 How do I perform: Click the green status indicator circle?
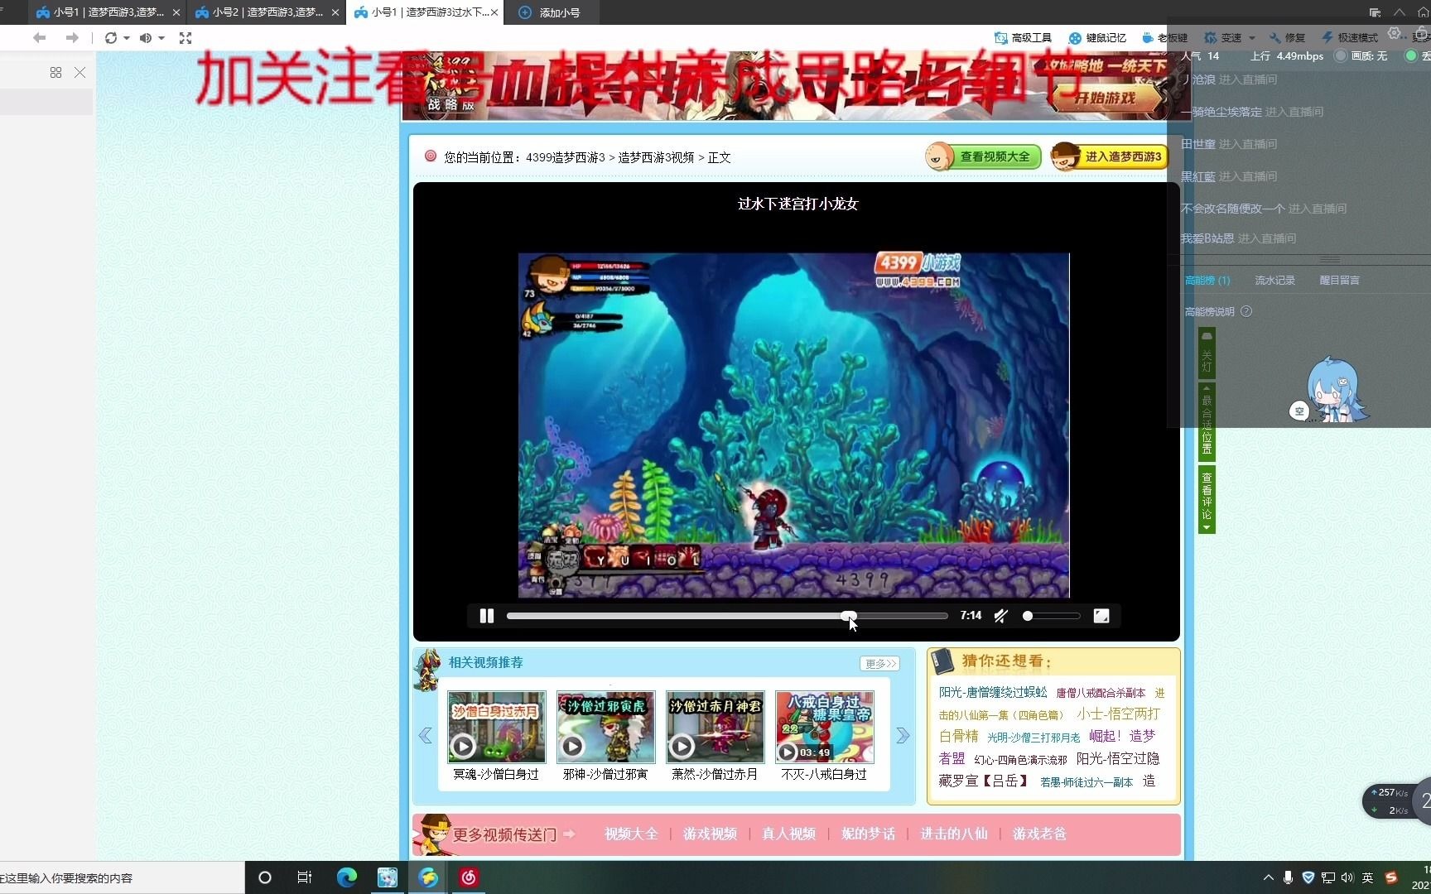click(x=1411, y=56)
